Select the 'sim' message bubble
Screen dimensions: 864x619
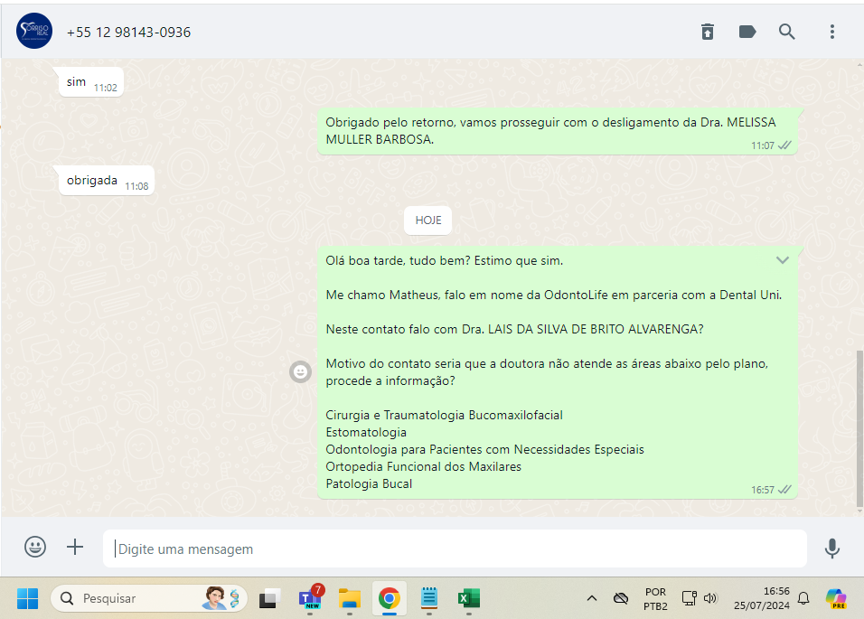click(x=91, y=82)
